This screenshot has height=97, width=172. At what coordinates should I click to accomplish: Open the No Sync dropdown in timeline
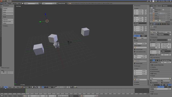pyautogui.click(x=74, y=96)
